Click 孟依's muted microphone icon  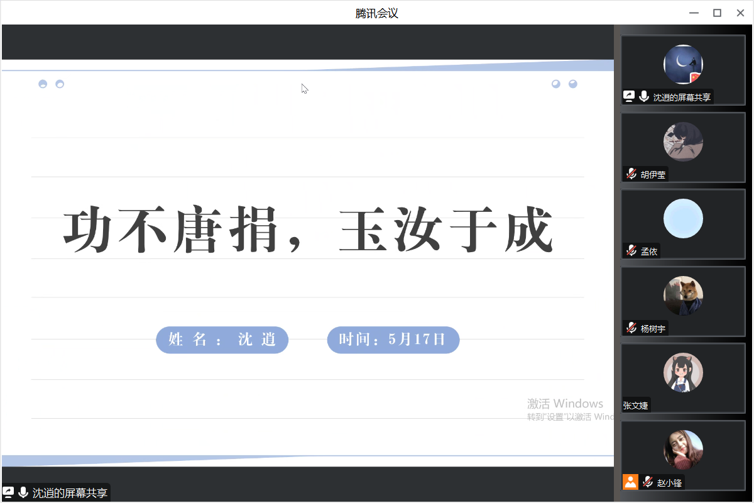coord(631,251)
